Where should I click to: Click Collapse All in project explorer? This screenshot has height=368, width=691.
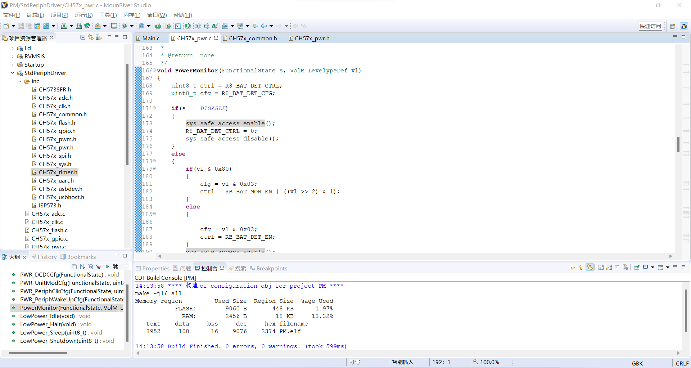(82, 37)
